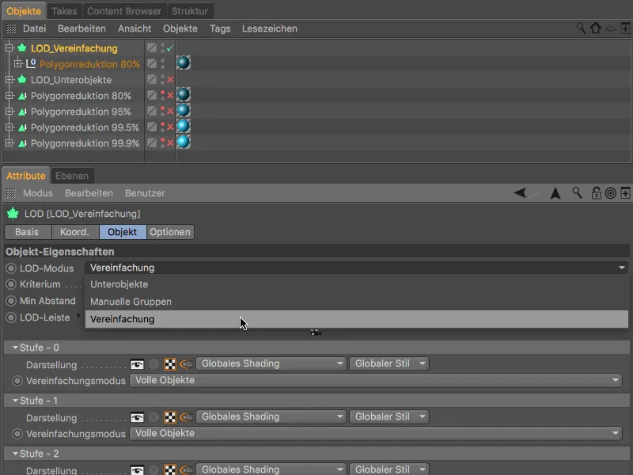Click the target mode icon in Attribute Manager
Screen dimensions: 633x475
610,193
